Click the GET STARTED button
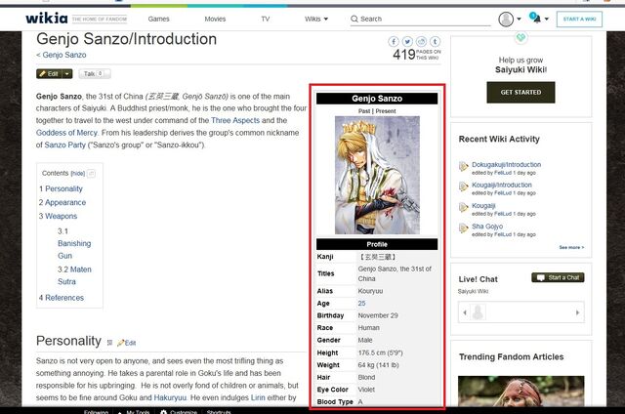625x414 pixels. pyautogui.click(x=521, y=92)
